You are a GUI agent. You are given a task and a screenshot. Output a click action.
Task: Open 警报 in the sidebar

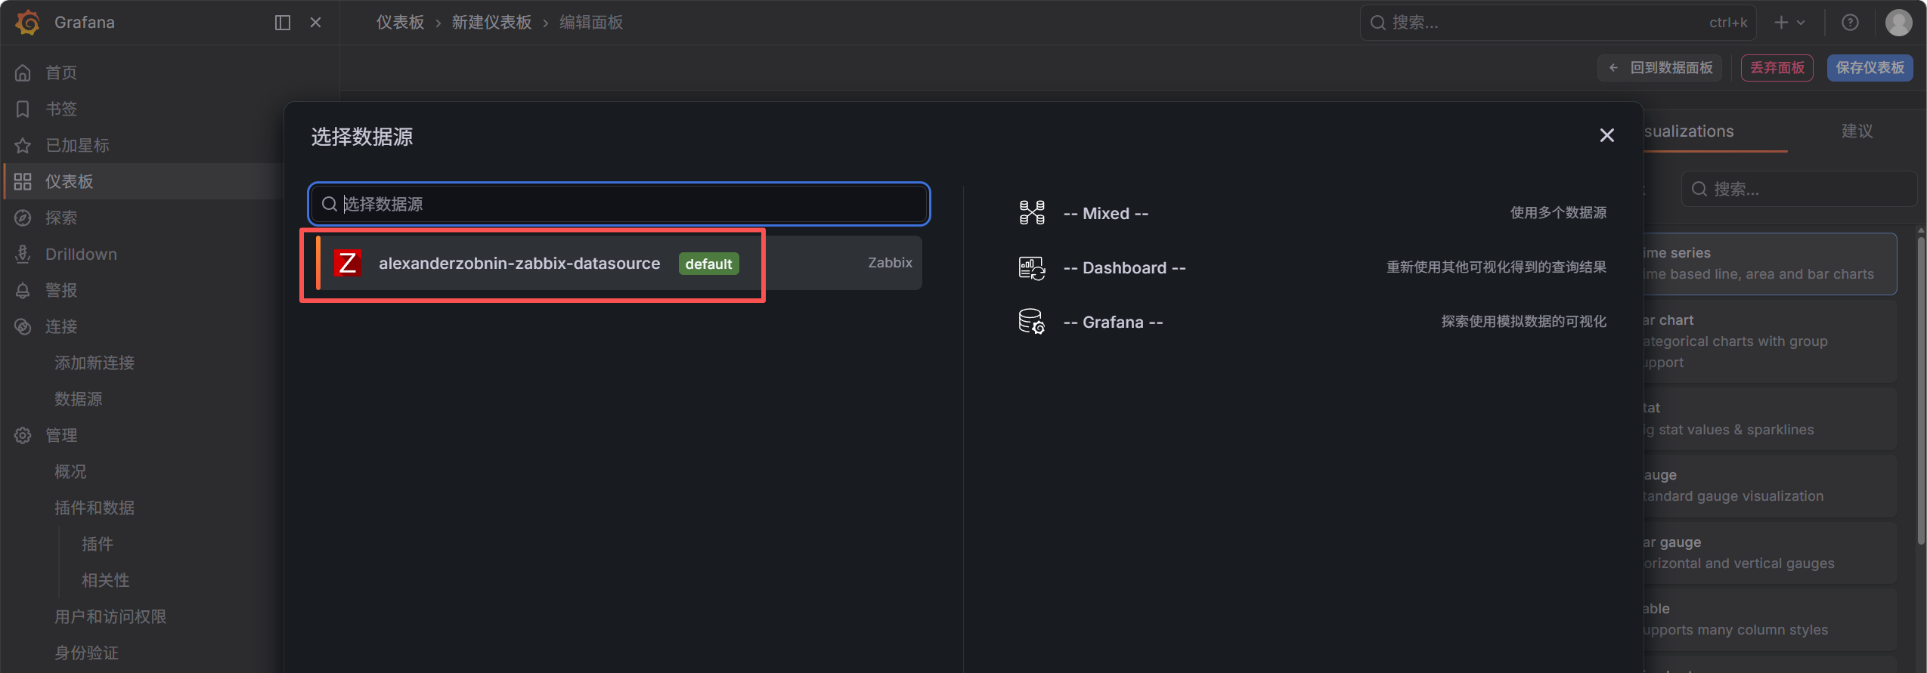61,290
